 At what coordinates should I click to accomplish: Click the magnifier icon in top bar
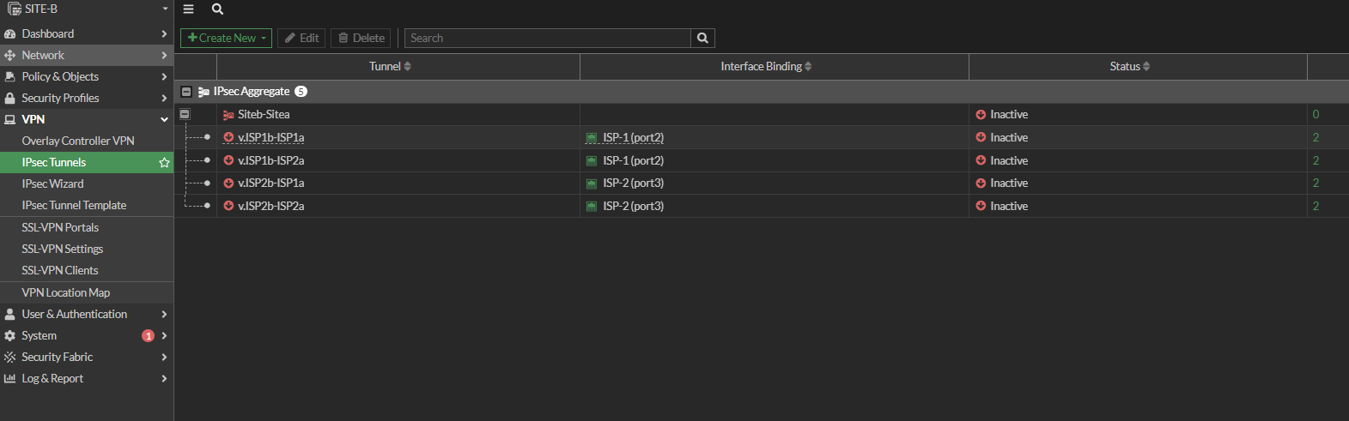point(217,9)
